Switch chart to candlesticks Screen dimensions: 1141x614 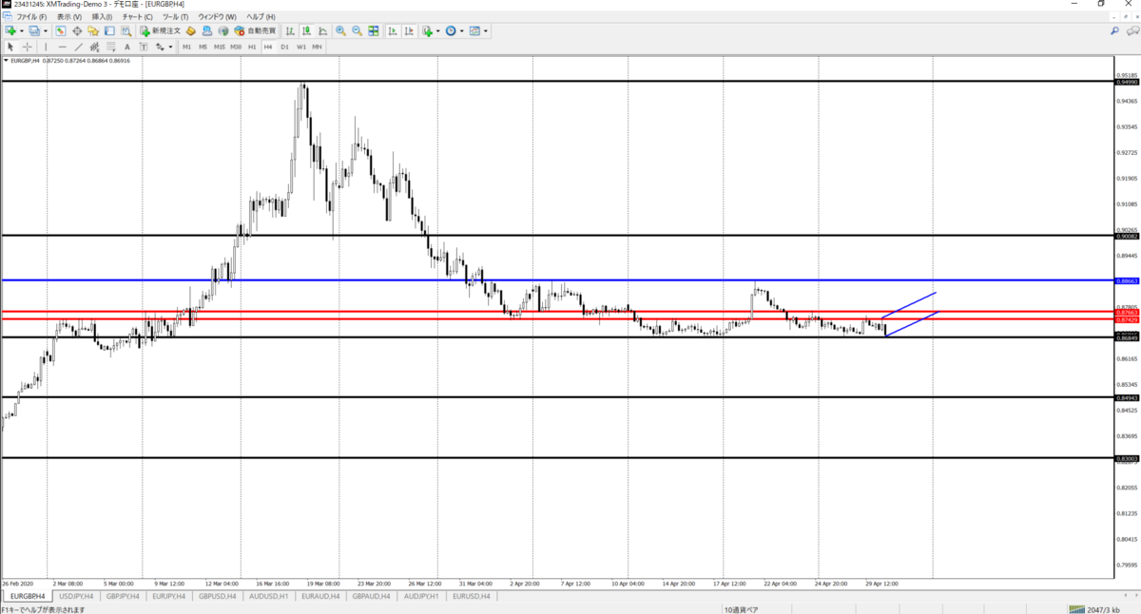point(306,30)
